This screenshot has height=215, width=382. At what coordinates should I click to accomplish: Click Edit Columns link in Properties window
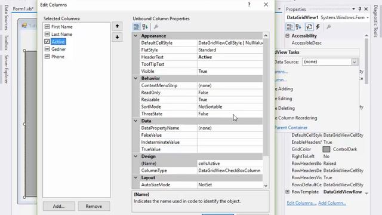tap(301, 203)
